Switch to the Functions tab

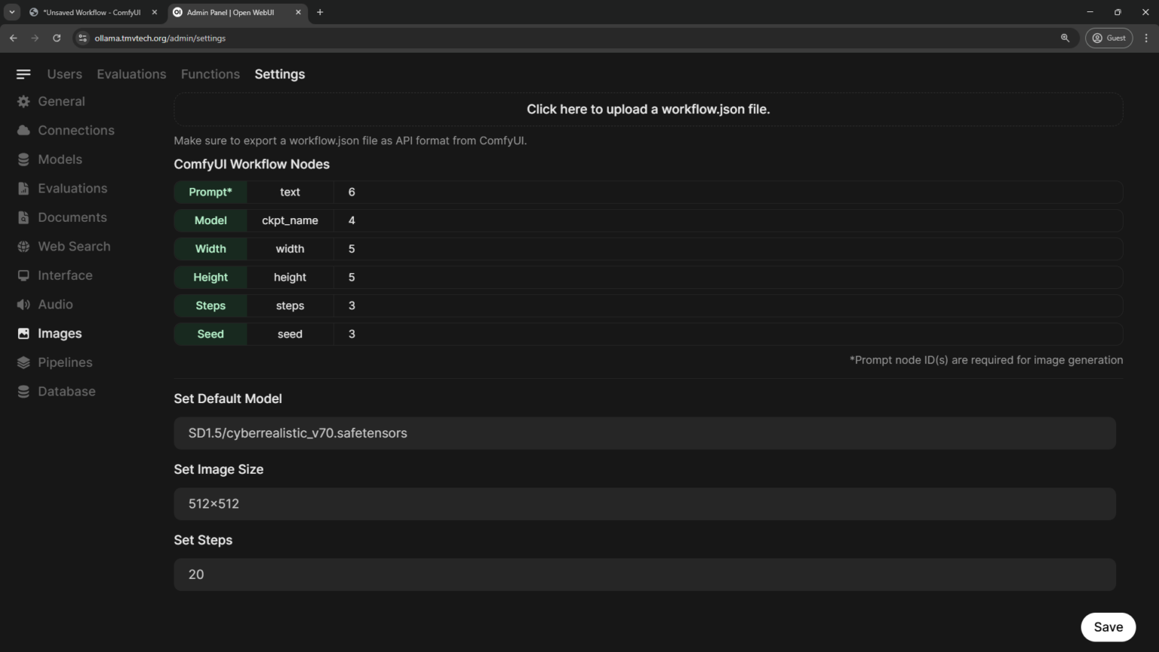210,74
